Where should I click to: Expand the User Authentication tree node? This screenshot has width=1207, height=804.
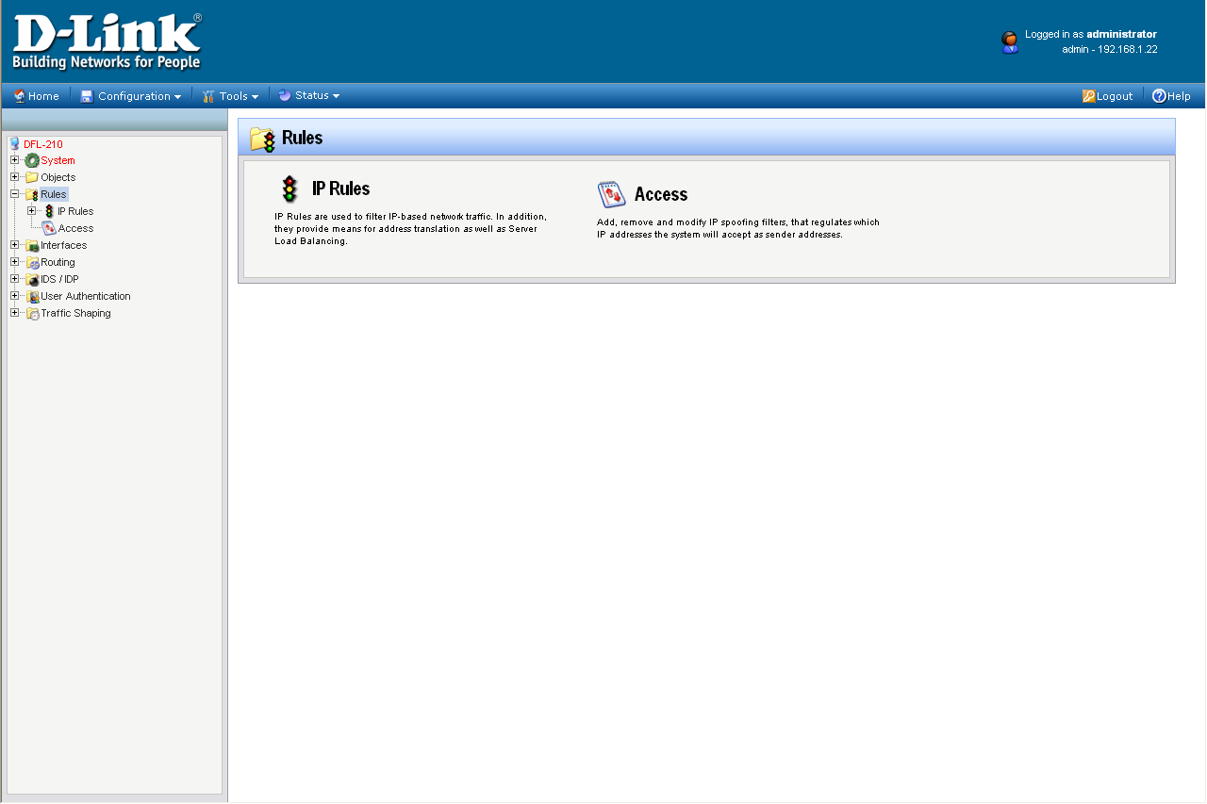[x=14, y=296]
